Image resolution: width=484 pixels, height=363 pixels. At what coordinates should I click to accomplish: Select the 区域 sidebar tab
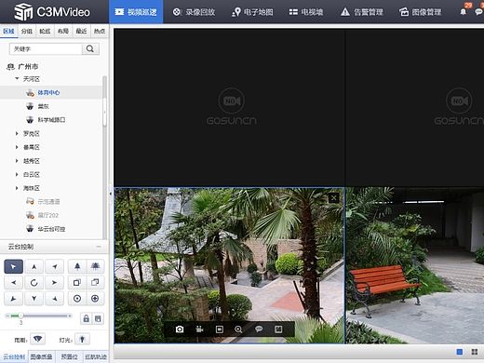[x=9, y=31]
